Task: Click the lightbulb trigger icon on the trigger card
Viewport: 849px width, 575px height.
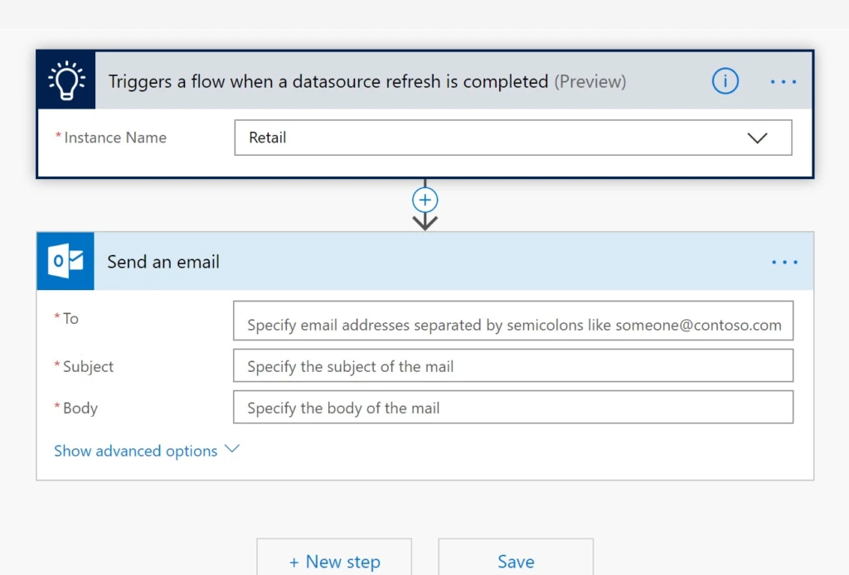Action: point(65,80)
